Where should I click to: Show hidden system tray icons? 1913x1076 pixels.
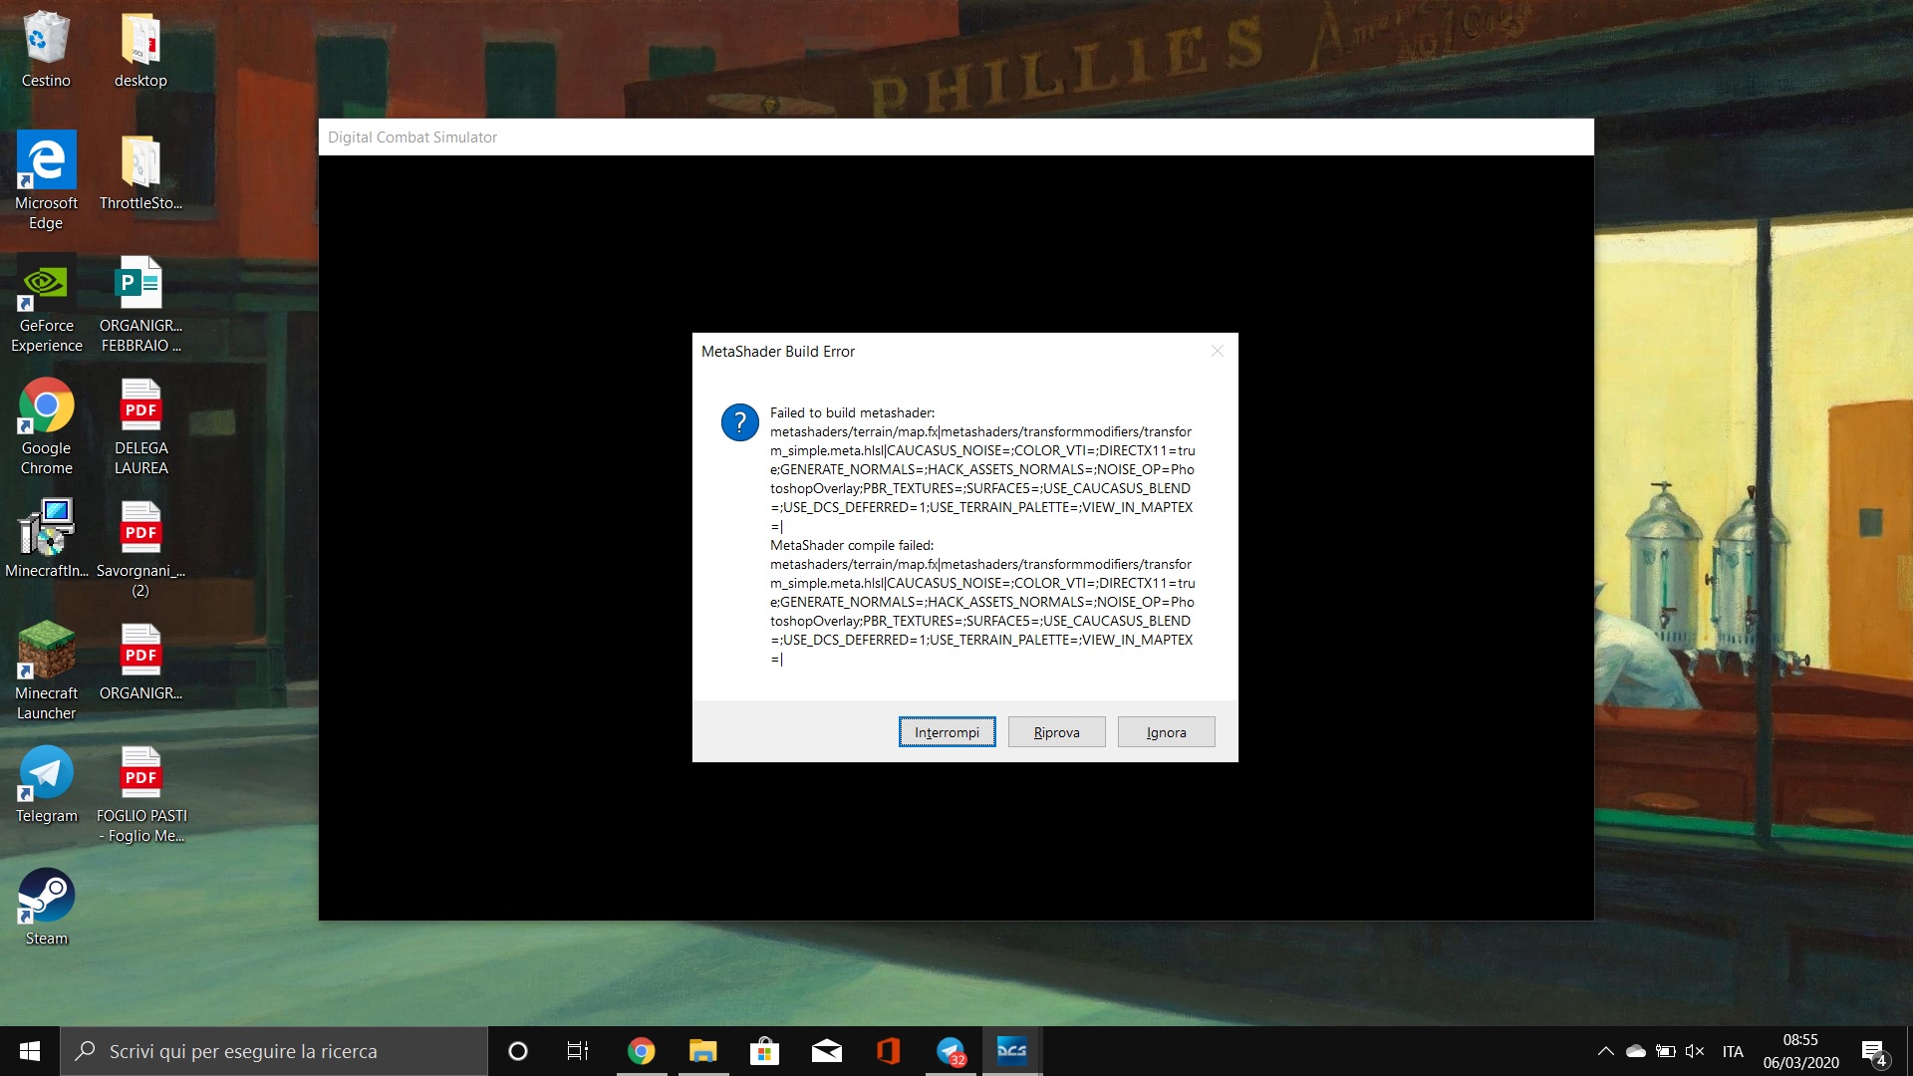click(1605, 1051)
